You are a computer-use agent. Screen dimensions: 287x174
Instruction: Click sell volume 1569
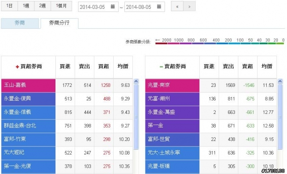click(230, 85)
